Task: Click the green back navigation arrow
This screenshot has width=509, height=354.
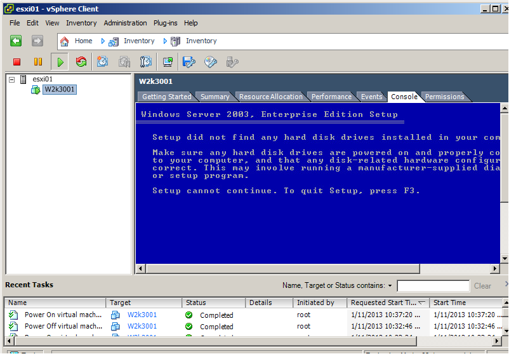Action: point(16,41)
